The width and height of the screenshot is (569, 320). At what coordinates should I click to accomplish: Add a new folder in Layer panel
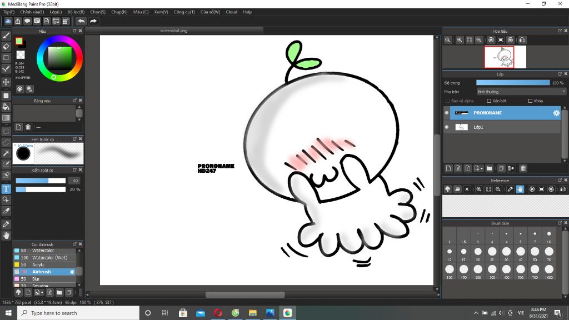tap(489, 168)
